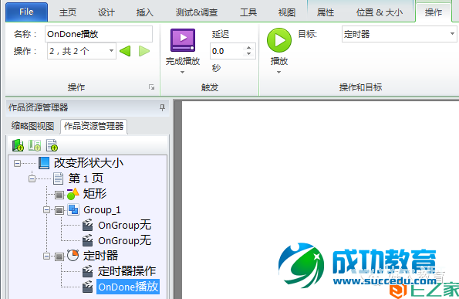Select 第 1 页 in the tree

click(x=86, y=178)
